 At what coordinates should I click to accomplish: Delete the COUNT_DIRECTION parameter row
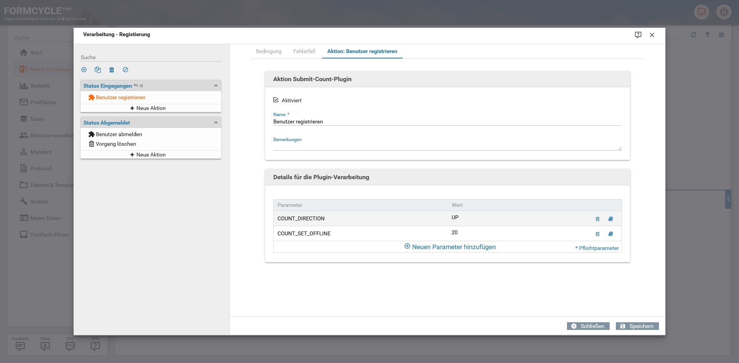(597, 219)
